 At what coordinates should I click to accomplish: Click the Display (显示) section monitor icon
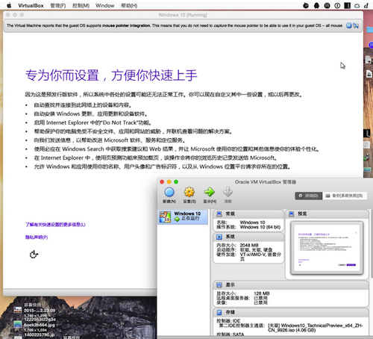pos(219,285)
